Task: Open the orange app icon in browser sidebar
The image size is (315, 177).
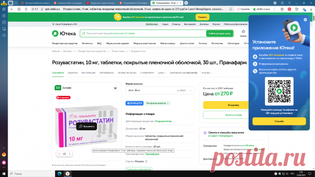Action: [x=4, y=155]
